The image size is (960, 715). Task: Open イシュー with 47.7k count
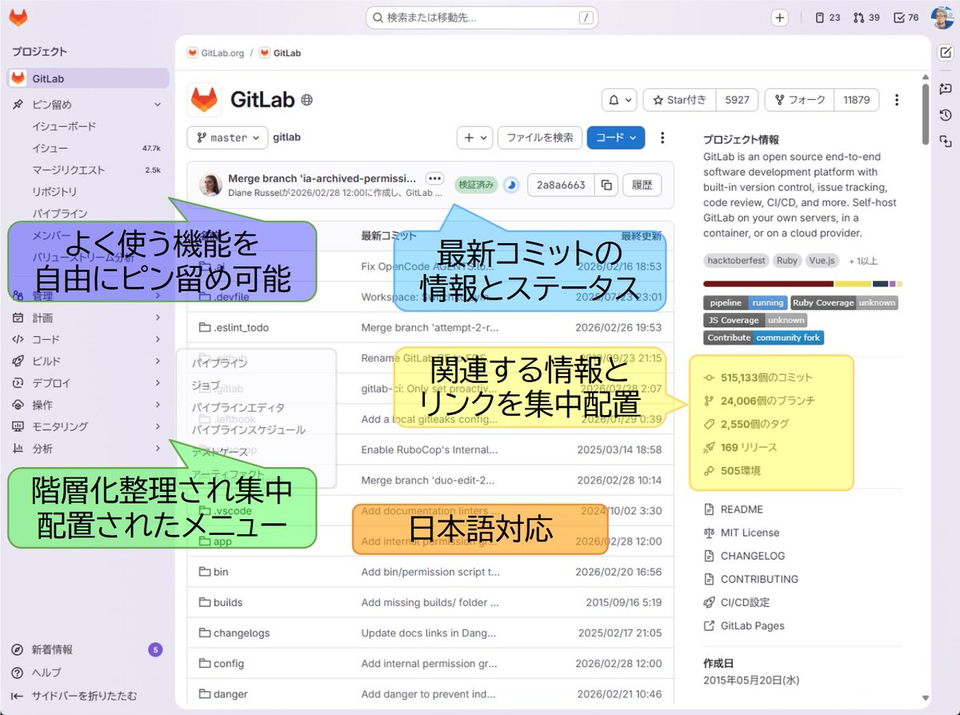[88, 148]
